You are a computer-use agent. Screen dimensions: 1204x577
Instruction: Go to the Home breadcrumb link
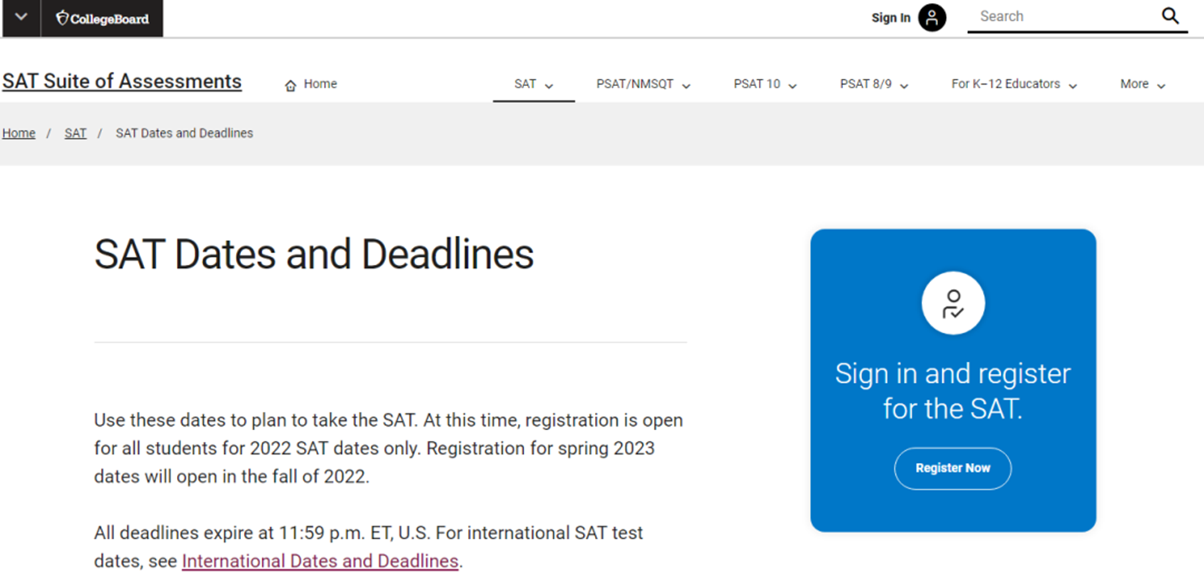pyautogui.click(x=19, y=133)
